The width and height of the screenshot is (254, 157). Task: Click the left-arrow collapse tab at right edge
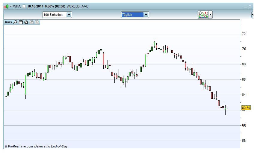[x=253, y=15]
